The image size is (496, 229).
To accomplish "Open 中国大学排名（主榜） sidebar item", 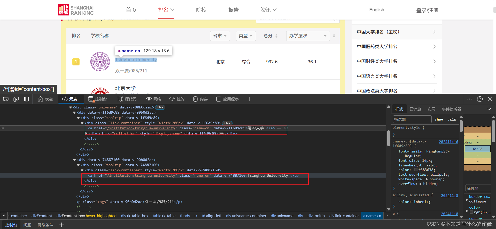I will click(397, 32).
